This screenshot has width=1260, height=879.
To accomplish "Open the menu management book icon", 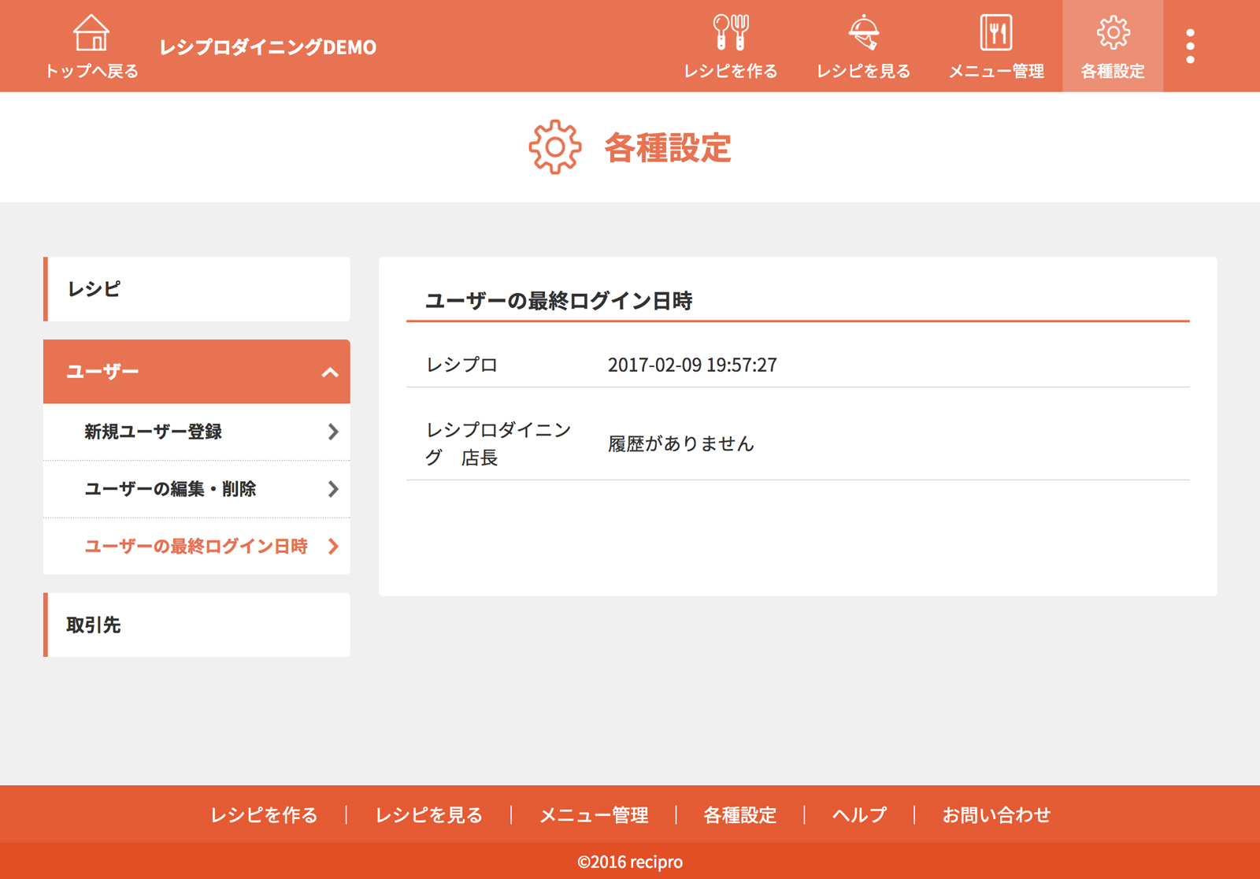I will [995, 33].
